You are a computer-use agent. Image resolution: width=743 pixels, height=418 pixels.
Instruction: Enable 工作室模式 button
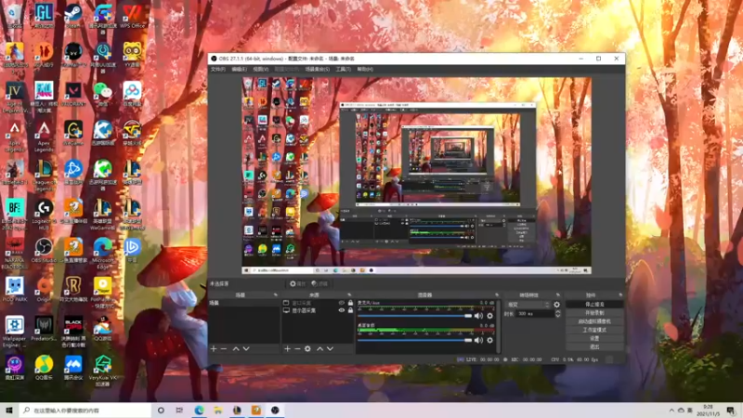pyautogui.click(x=594, y=330)
